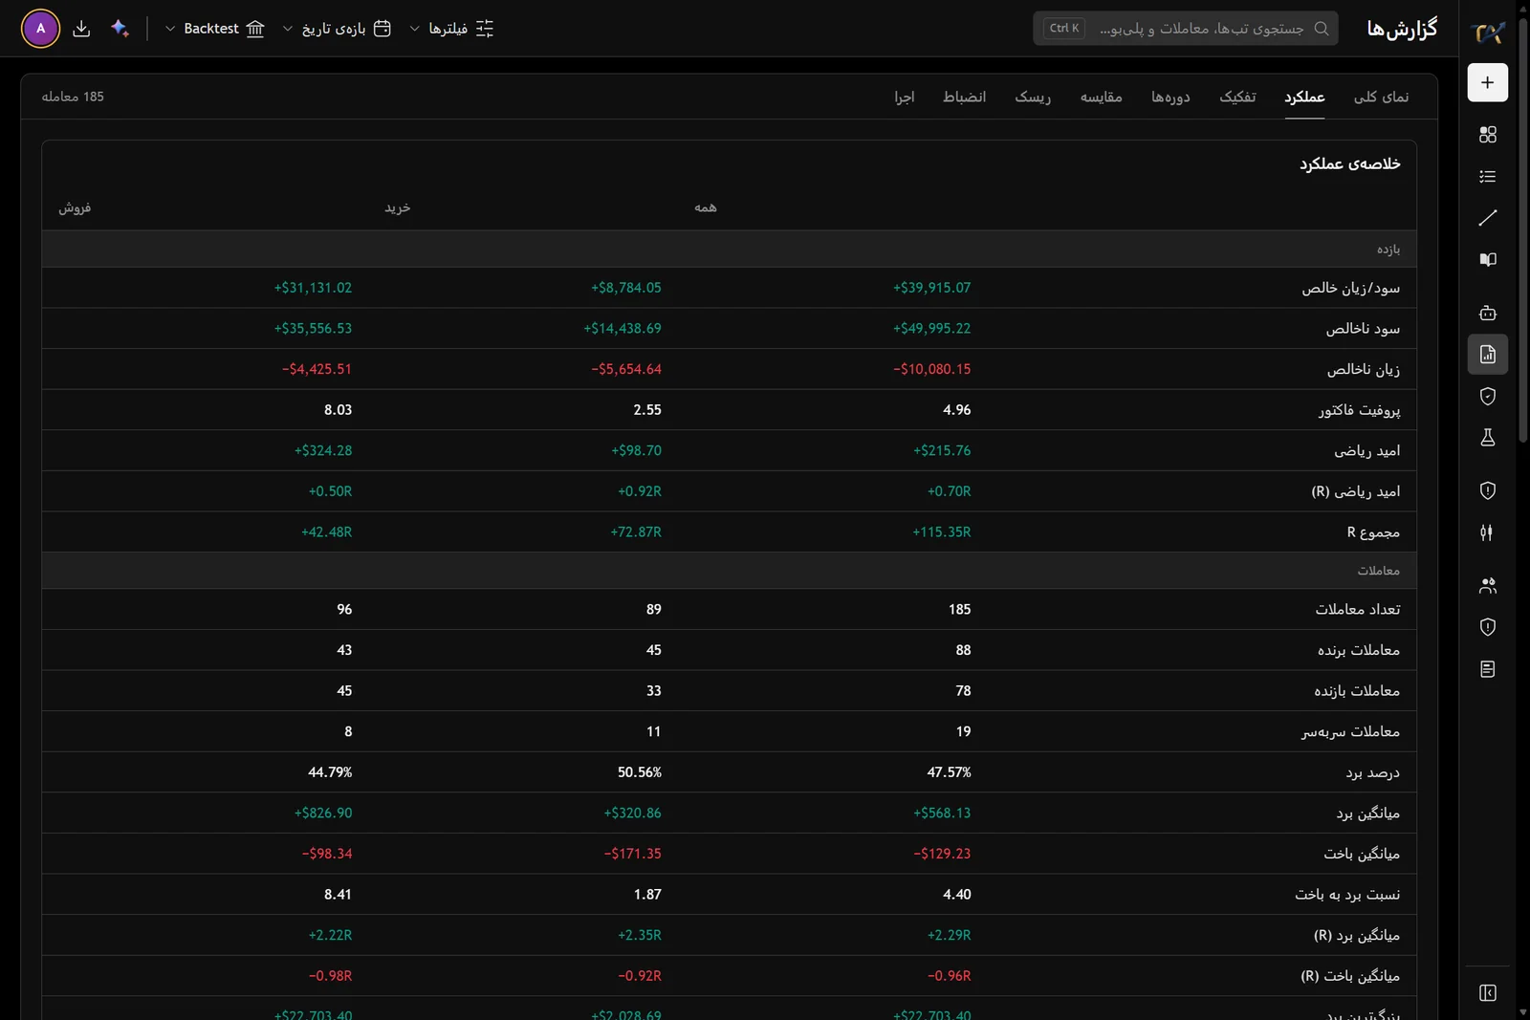Open the lab flask sidebar icon
The height and width of the screenshot is (1020, 1530).
tap(1487, 438)
